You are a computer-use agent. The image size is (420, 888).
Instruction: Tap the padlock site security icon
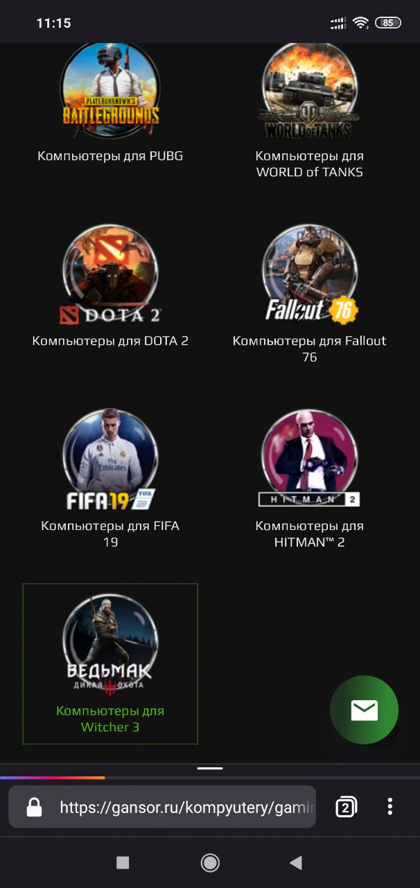(x=33, y=807)
